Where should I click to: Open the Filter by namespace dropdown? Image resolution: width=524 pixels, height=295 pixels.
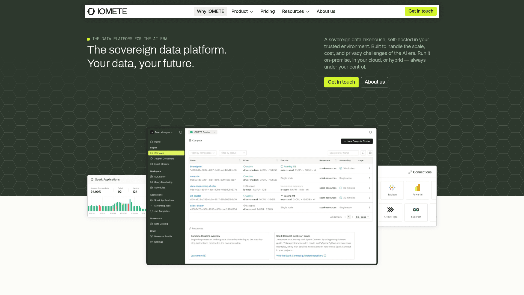tap(203, 153)
